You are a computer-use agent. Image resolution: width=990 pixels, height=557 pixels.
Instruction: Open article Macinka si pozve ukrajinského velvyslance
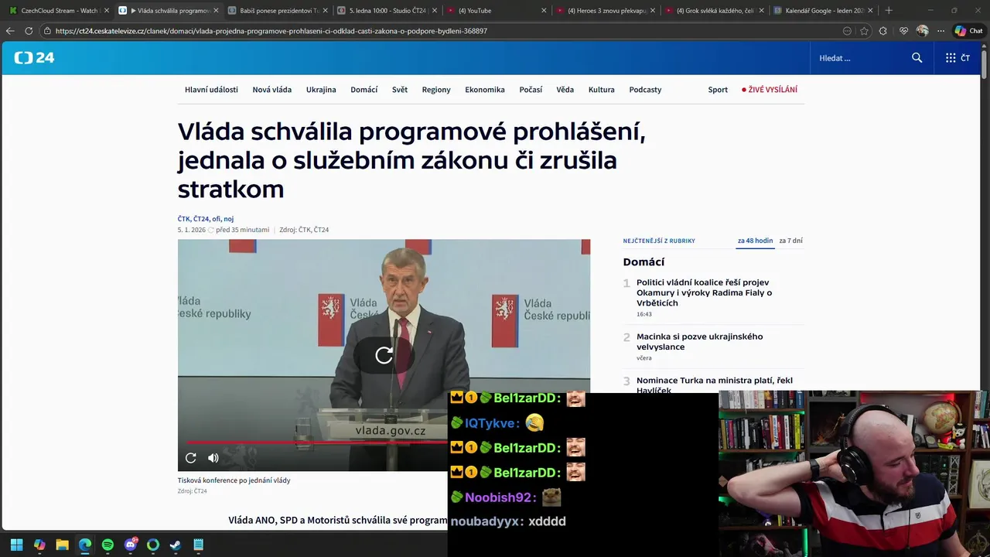pos(699,341)
